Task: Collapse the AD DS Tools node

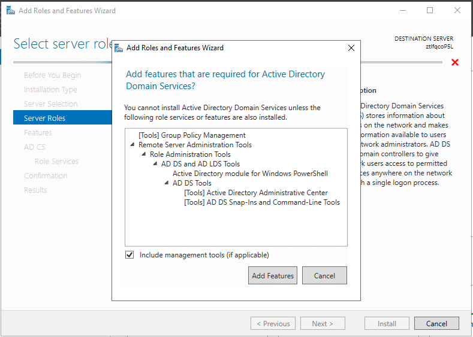Action: click(167, 183)
